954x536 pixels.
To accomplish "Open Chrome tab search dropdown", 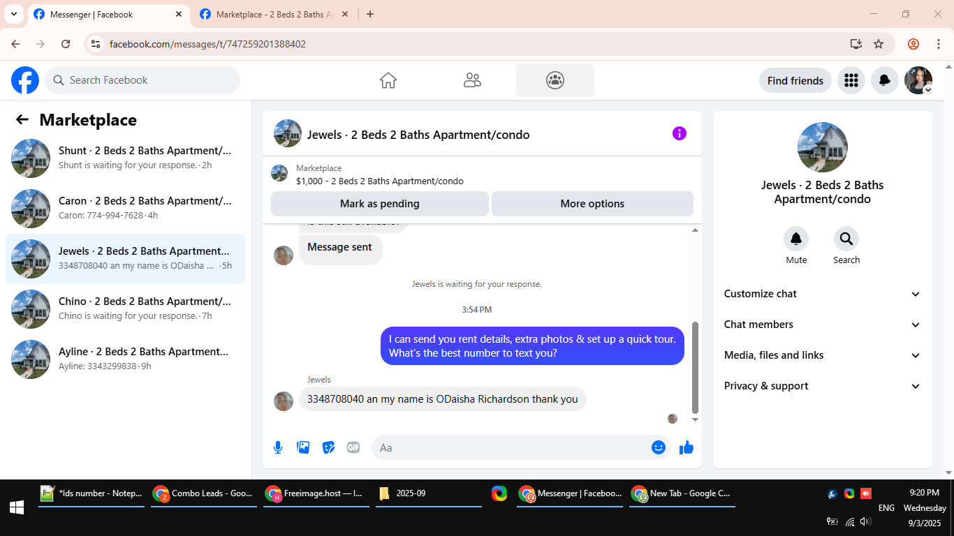I will click(13, 14).
